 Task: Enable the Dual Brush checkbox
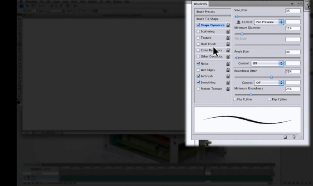point(198,44)
